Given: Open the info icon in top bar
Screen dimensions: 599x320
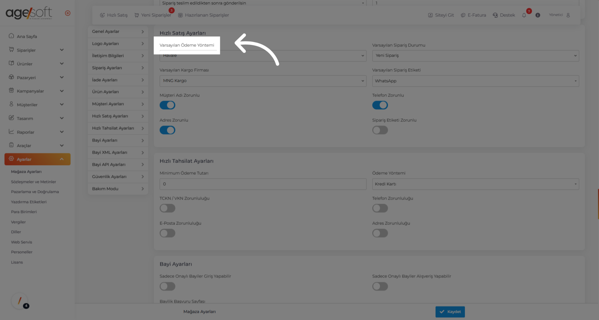Looking at the screenshot, I should point(538,15).
